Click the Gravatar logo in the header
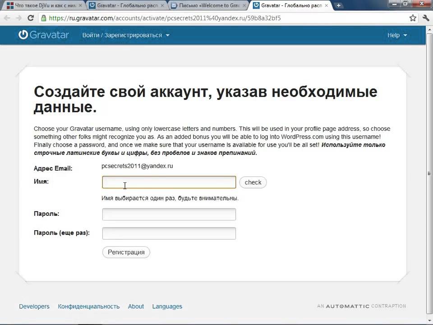The width and height of the screenshot is (433, 325). (44, 35)
